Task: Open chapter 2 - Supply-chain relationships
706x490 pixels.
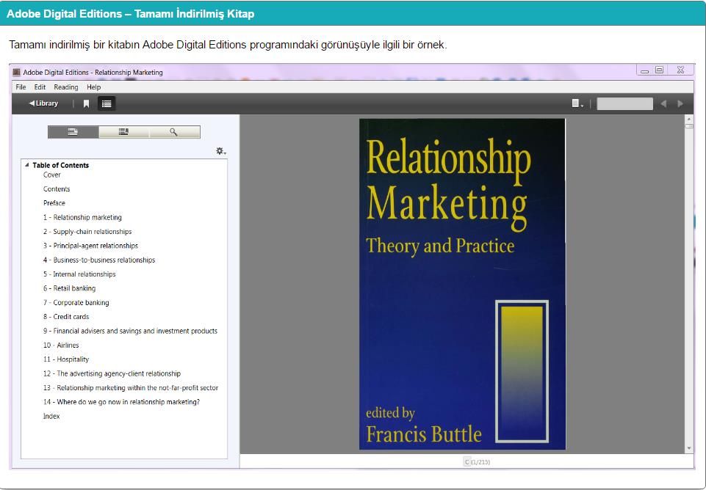Action: click(x=87, y=232)
